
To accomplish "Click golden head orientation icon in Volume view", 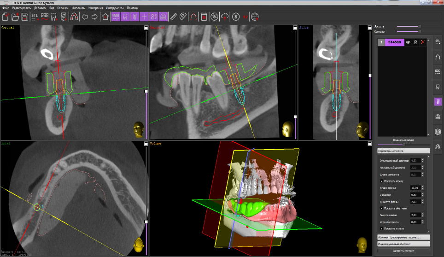I will tap(362, 245).
